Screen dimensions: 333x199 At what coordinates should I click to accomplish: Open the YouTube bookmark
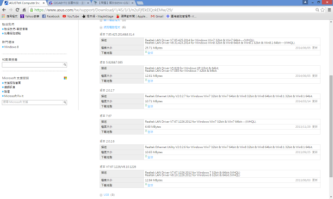(x=71, y=16)
